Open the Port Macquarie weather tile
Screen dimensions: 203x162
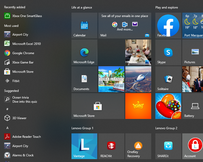193,26
